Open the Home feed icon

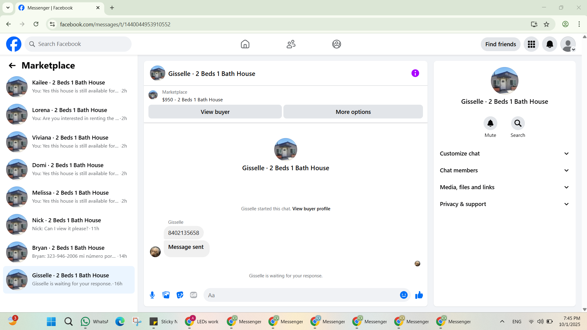point(245,44)
